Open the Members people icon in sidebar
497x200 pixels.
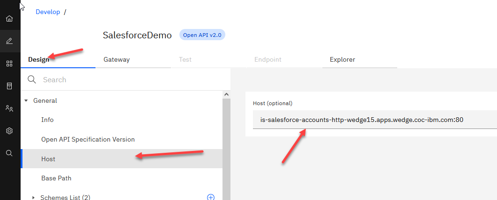9,108
